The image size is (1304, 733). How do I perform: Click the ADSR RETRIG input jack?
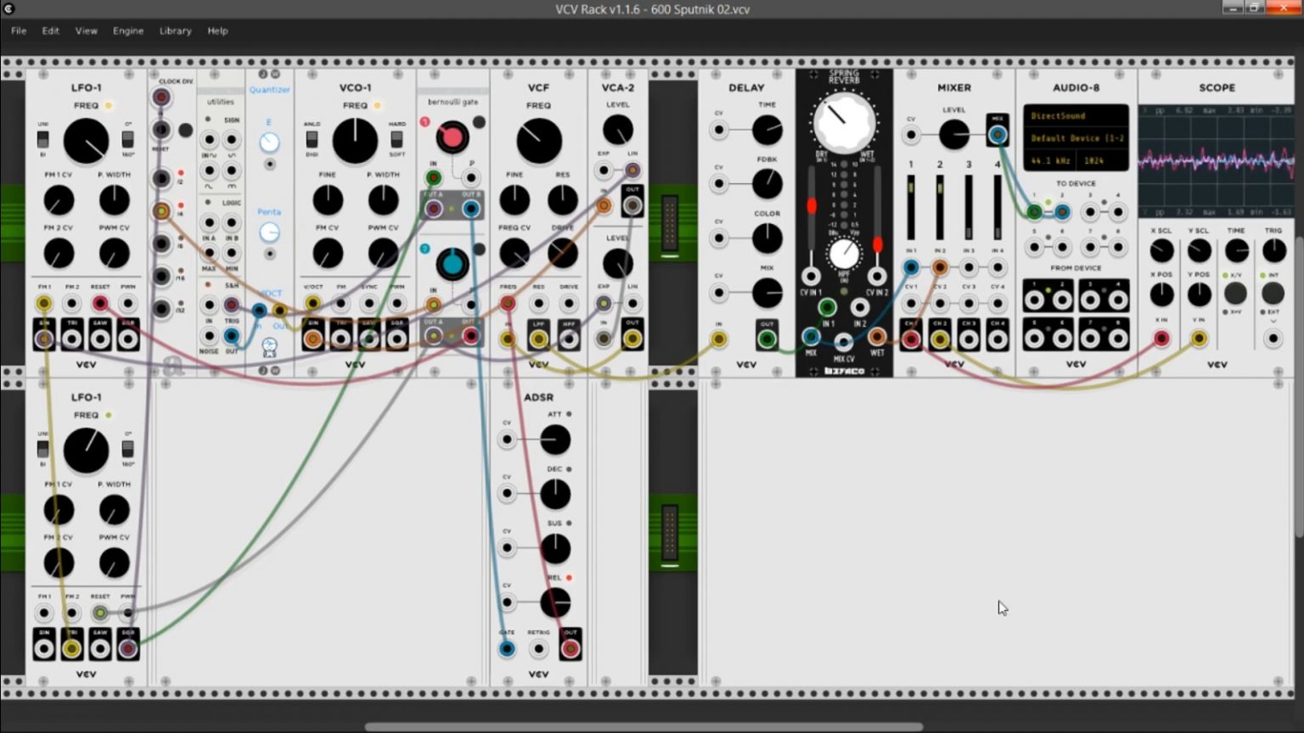click(x=538, y=649)
